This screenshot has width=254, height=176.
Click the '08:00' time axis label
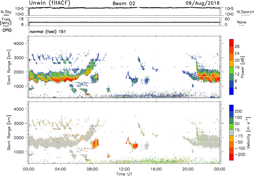[x=92, y=169]
